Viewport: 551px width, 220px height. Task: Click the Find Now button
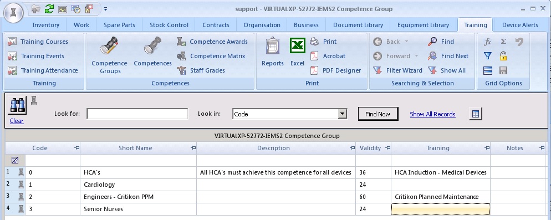pos(377,114)
